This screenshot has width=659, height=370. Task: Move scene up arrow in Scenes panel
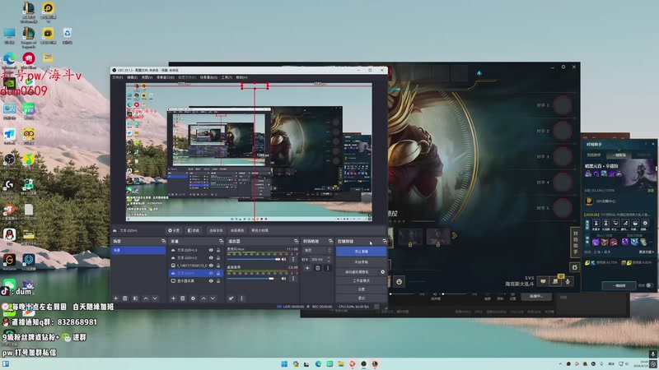click(146, 298)
